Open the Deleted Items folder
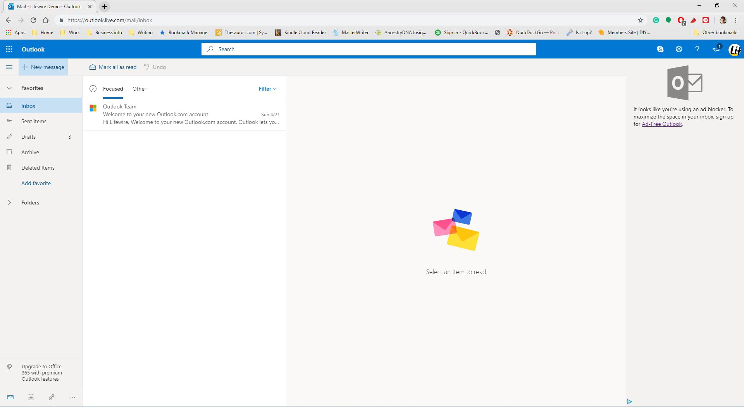The height and width of the screenshot is (407, 744). pos(41,168)
